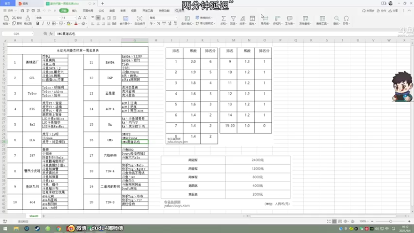Viewport: 414px width, 233px height.
Task: Click the Find magnifier icon
Action: point(336,18)
